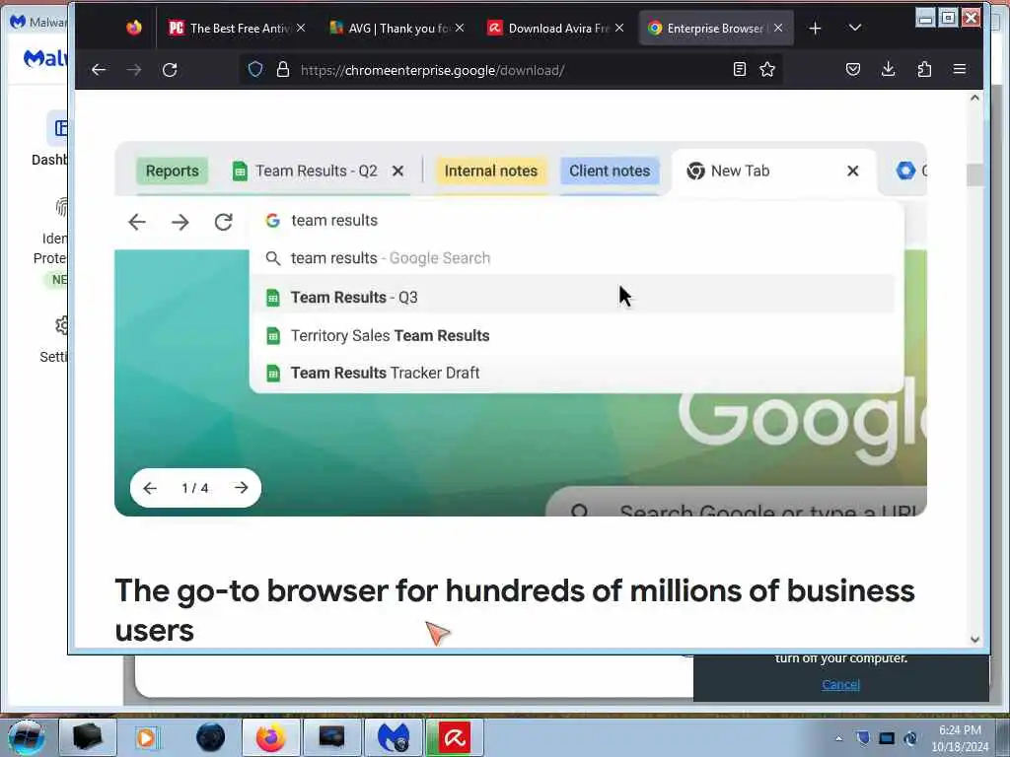Screen dimensions: 1010x757
Task: Click the page vertical scrollbar thumb
Action: (x=974, y=175)
